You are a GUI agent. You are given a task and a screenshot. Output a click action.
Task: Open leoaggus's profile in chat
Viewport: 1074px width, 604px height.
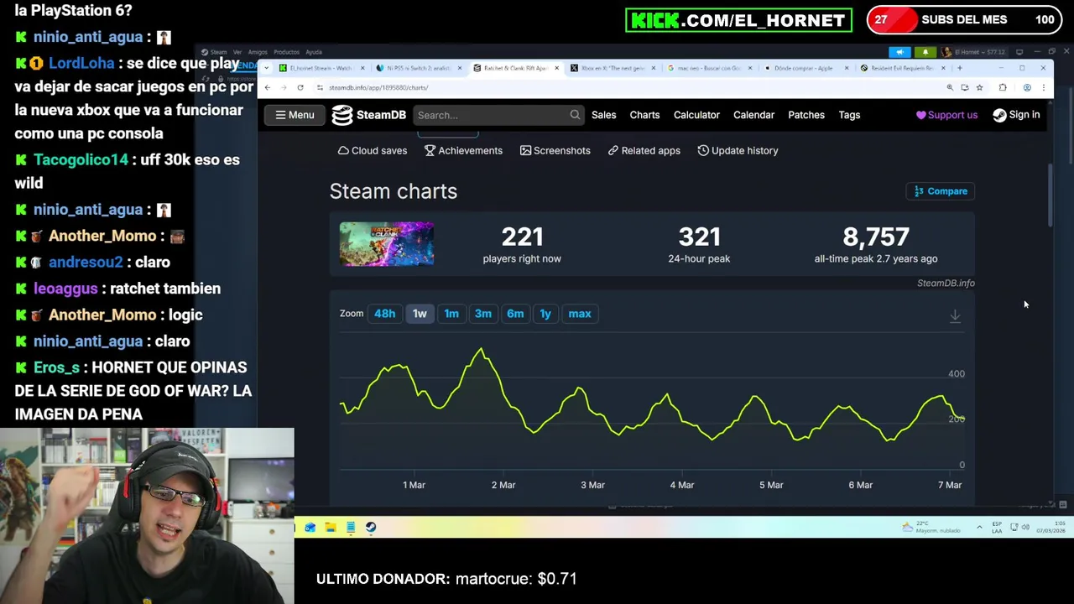(65, 289)
